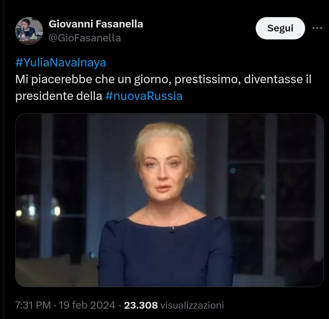Click the @GioFasanella handle

84,38
